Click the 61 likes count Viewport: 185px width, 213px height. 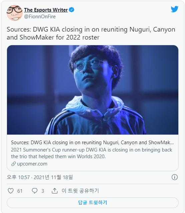click(x=20, y=191)
